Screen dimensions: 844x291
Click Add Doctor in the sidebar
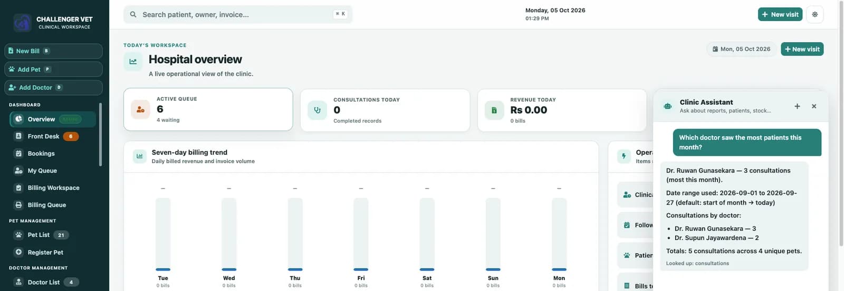click(x=53, y=87)
